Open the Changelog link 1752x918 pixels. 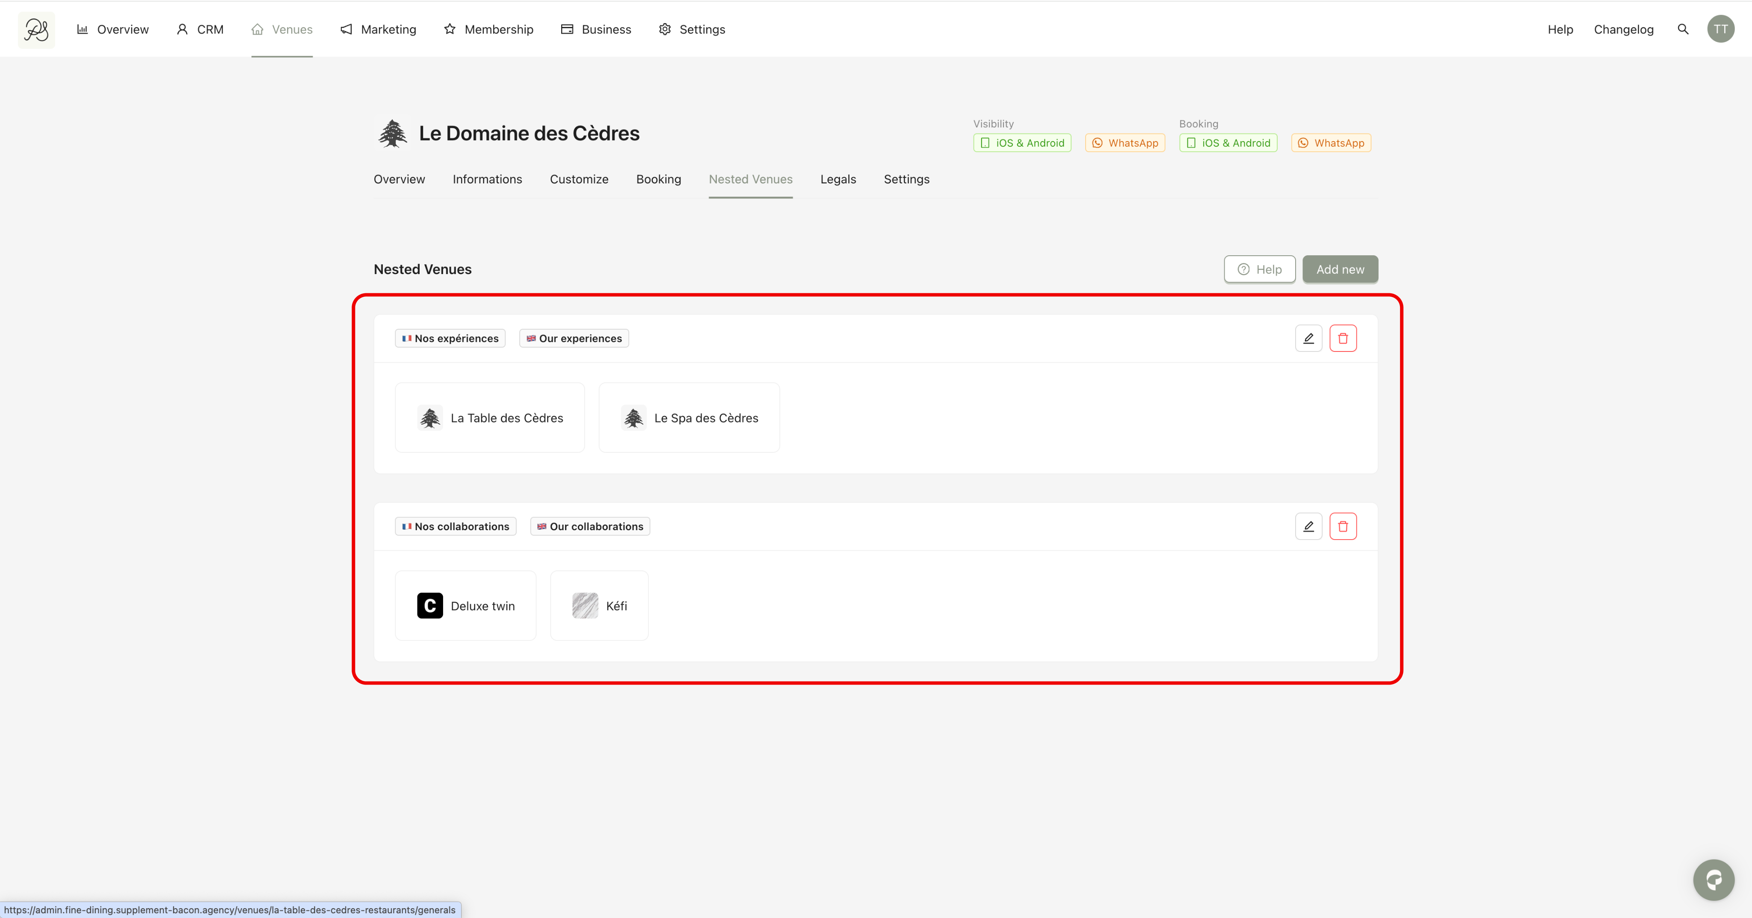[x=1623, y=29]
